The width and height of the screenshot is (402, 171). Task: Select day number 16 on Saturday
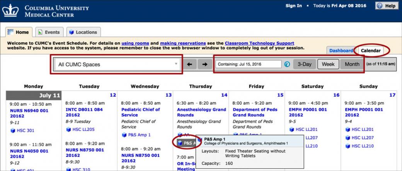click(x=336, y=95)
